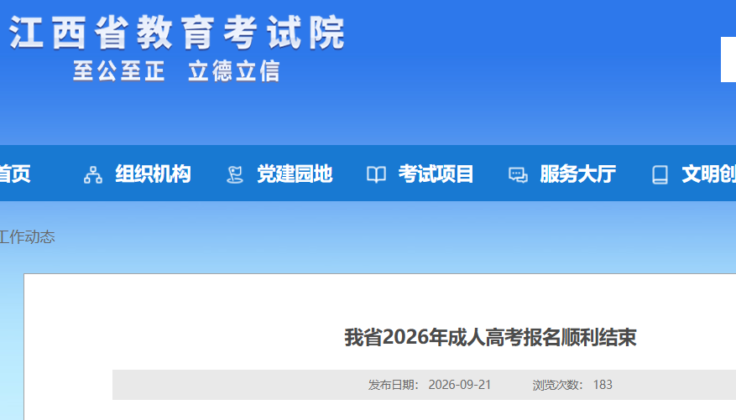Open the 服务大厅 menu item

click(578, 174)
